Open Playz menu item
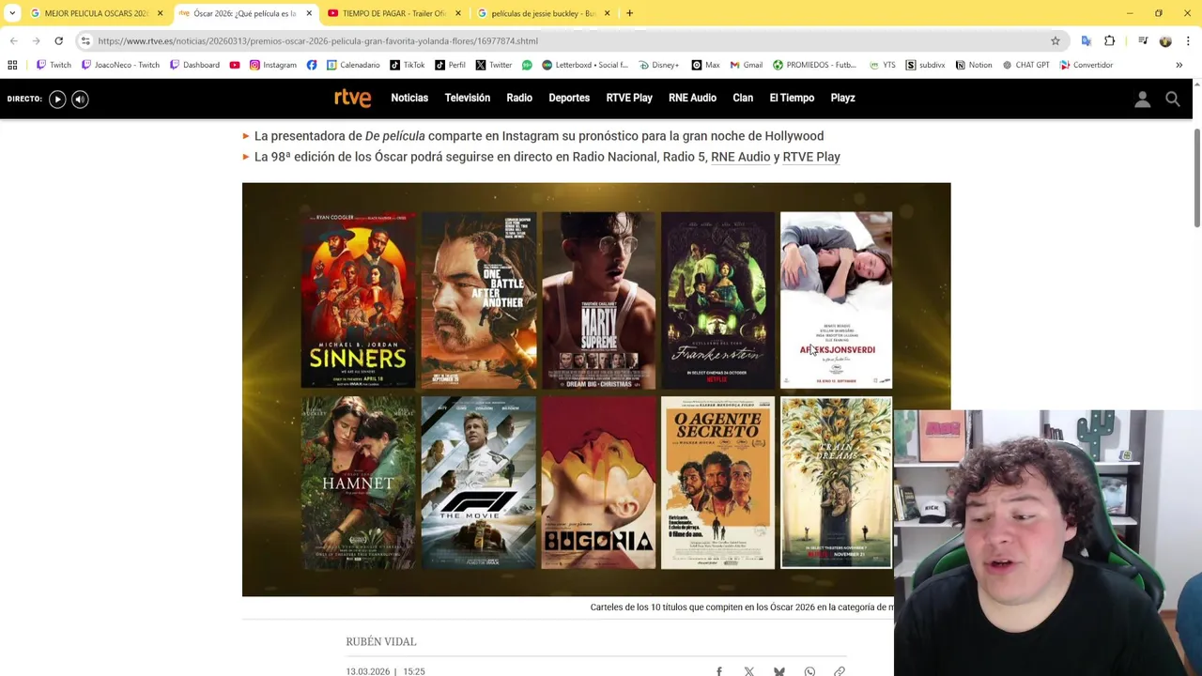 (x=842, y=98)
